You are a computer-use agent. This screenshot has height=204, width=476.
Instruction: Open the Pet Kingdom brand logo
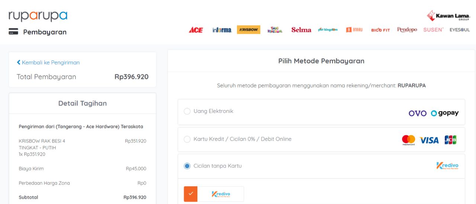[328, 30]
